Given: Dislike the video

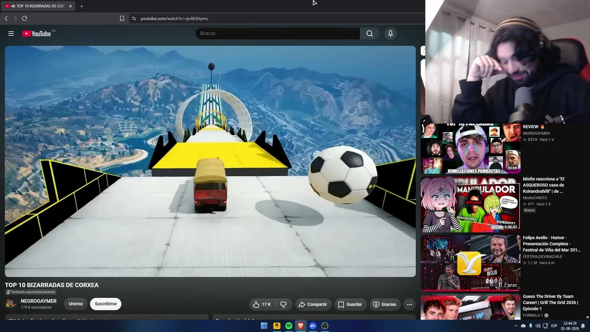Looking at the screenshot, I should click(x=283, y=304).
